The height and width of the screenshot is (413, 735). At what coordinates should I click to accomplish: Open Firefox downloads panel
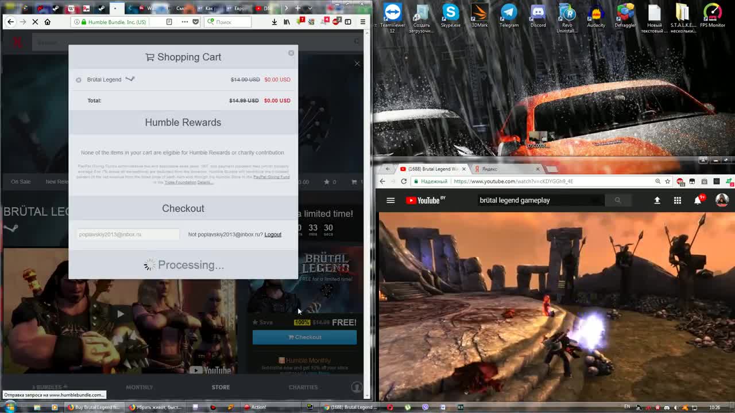[274, 22]
